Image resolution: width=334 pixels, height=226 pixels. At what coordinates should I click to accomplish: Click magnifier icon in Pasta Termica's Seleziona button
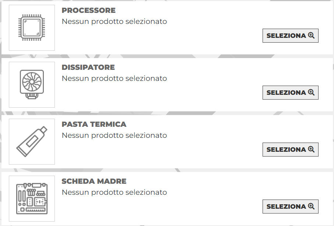[x=312, y=150]
